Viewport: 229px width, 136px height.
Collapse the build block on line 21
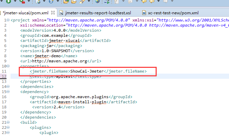coord(8,122)
